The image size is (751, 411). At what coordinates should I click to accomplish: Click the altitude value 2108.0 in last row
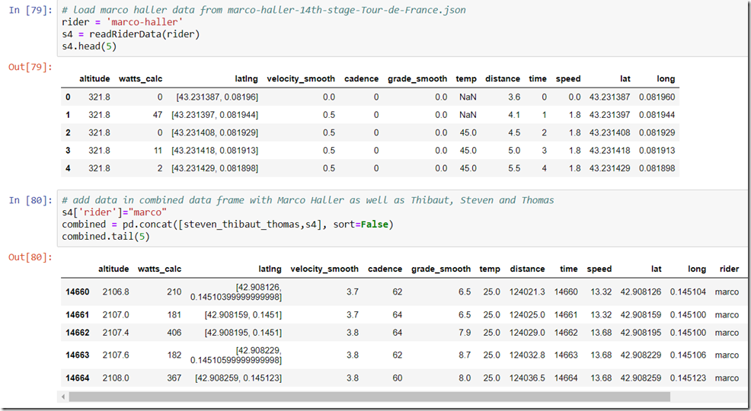(x=116, y=378)
